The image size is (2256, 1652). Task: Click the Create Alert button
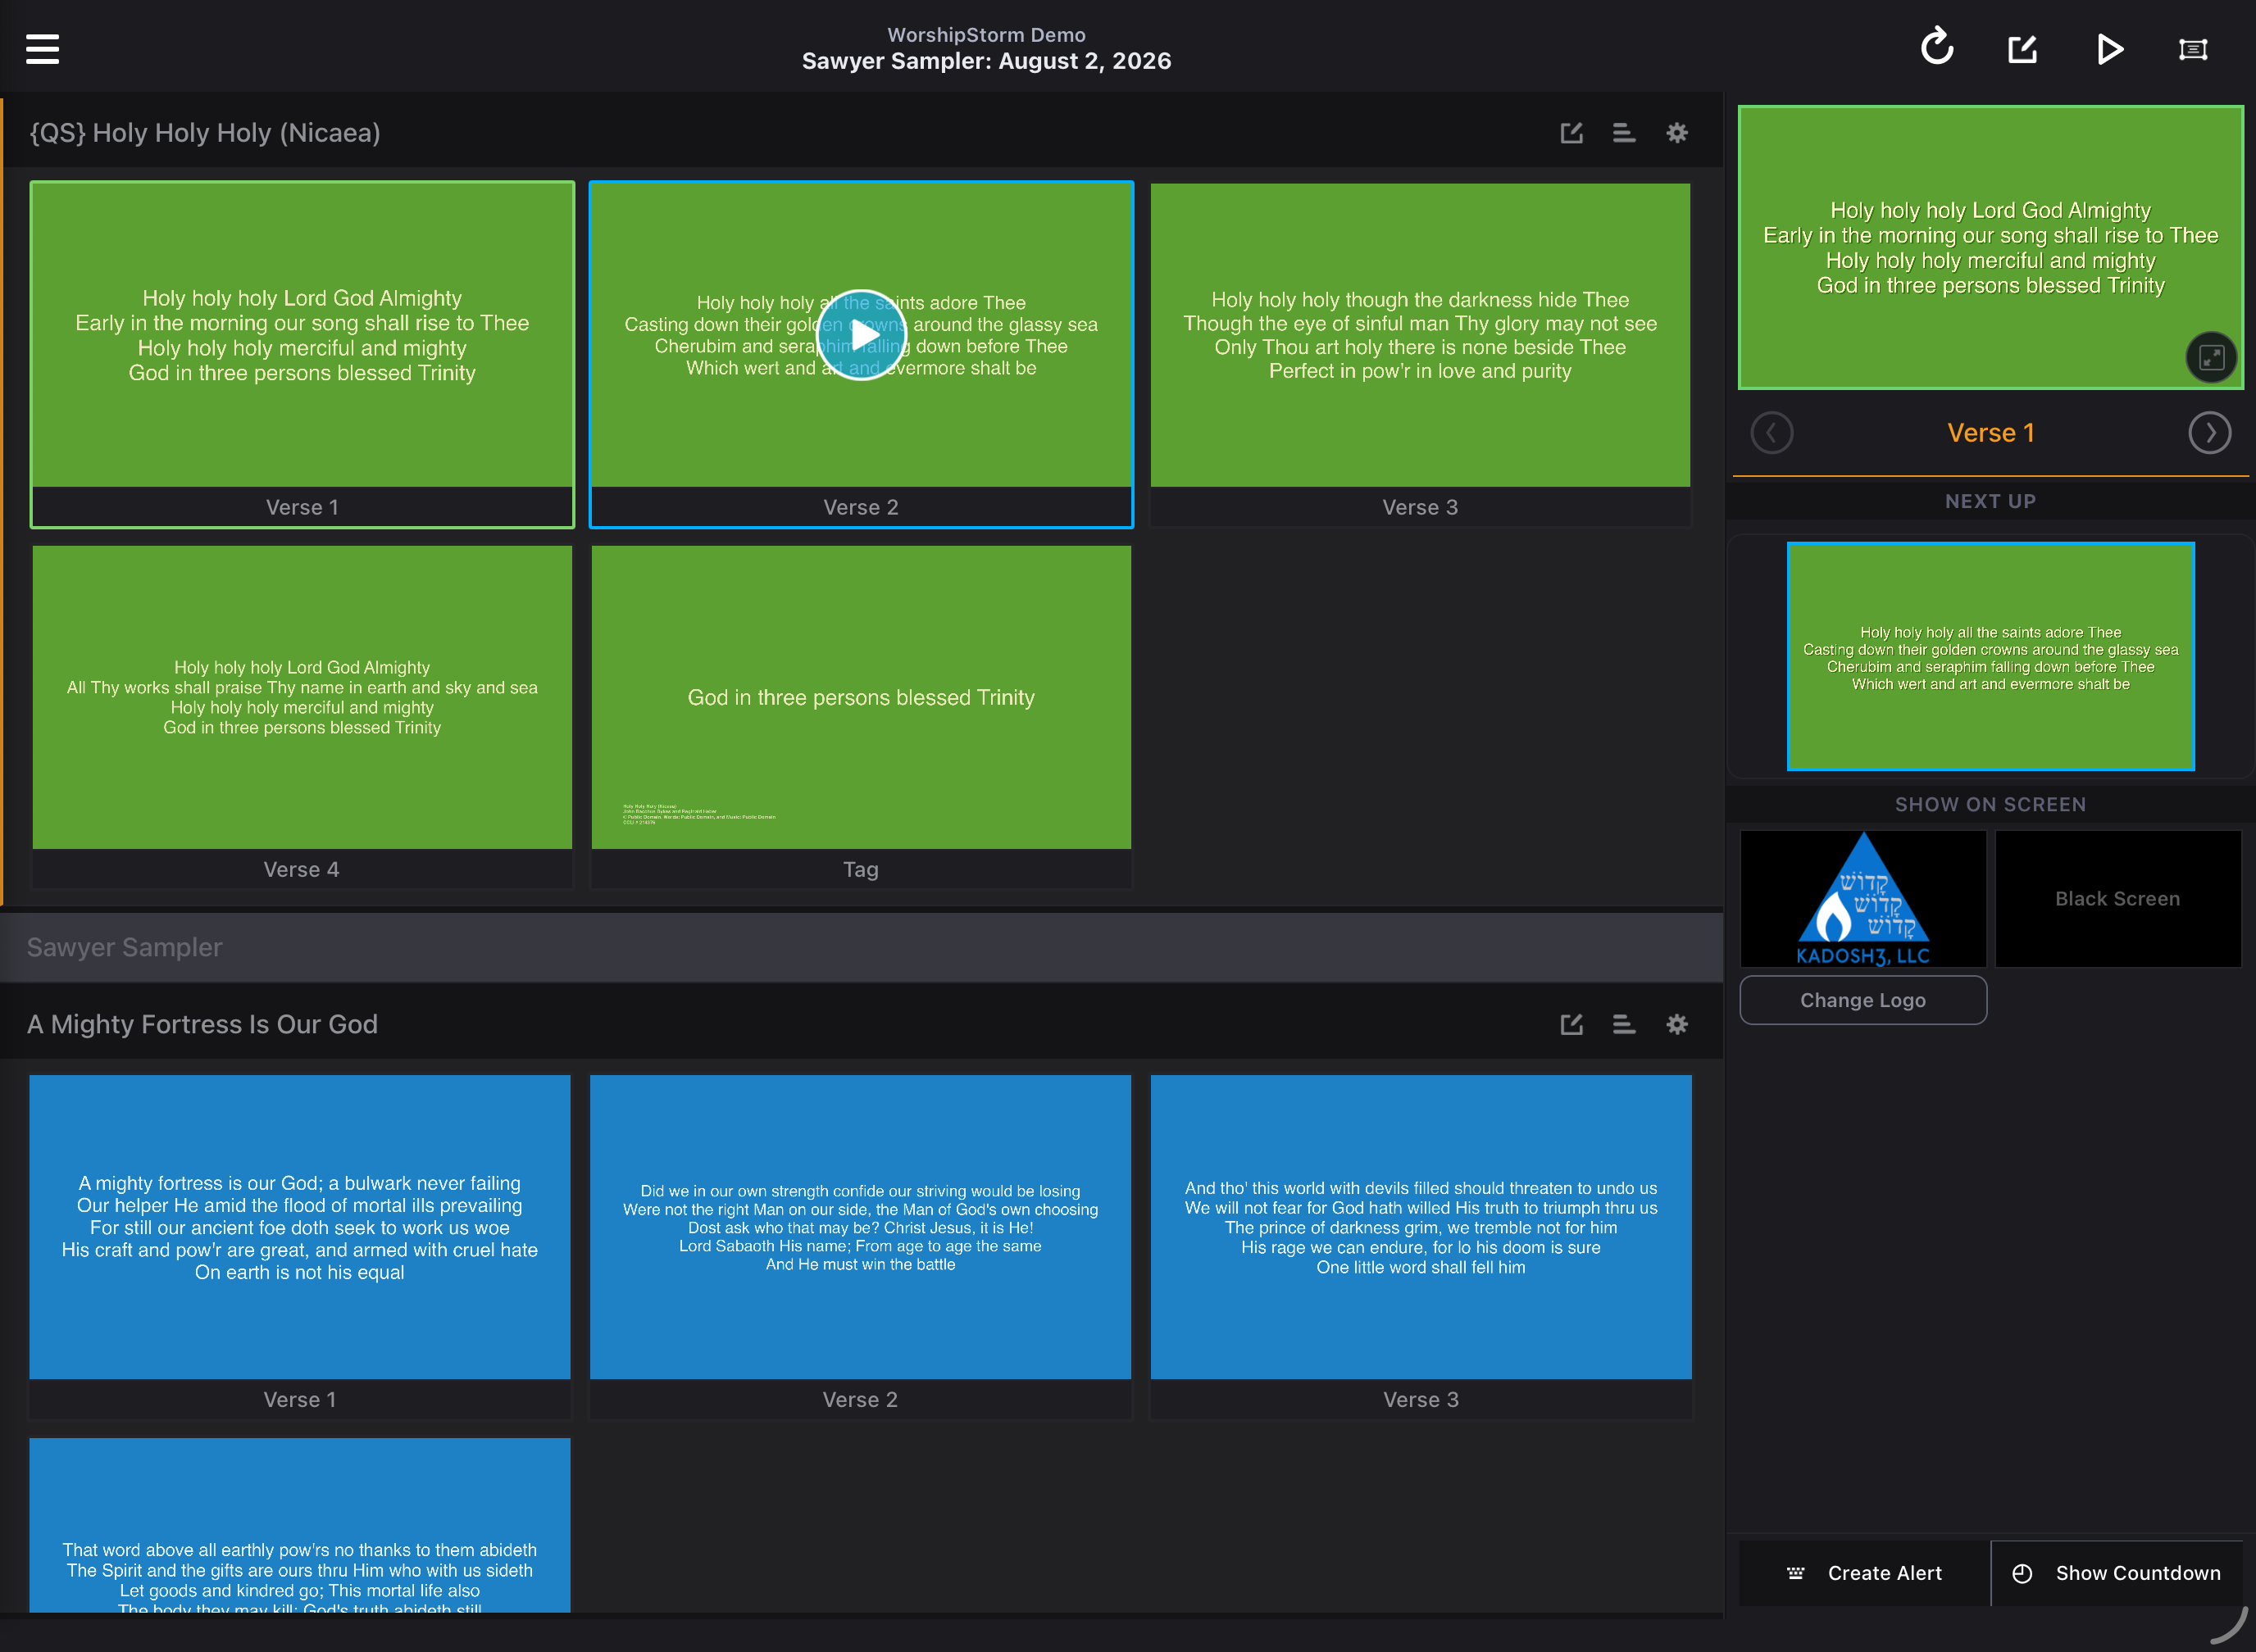tap(1865, 1573)
